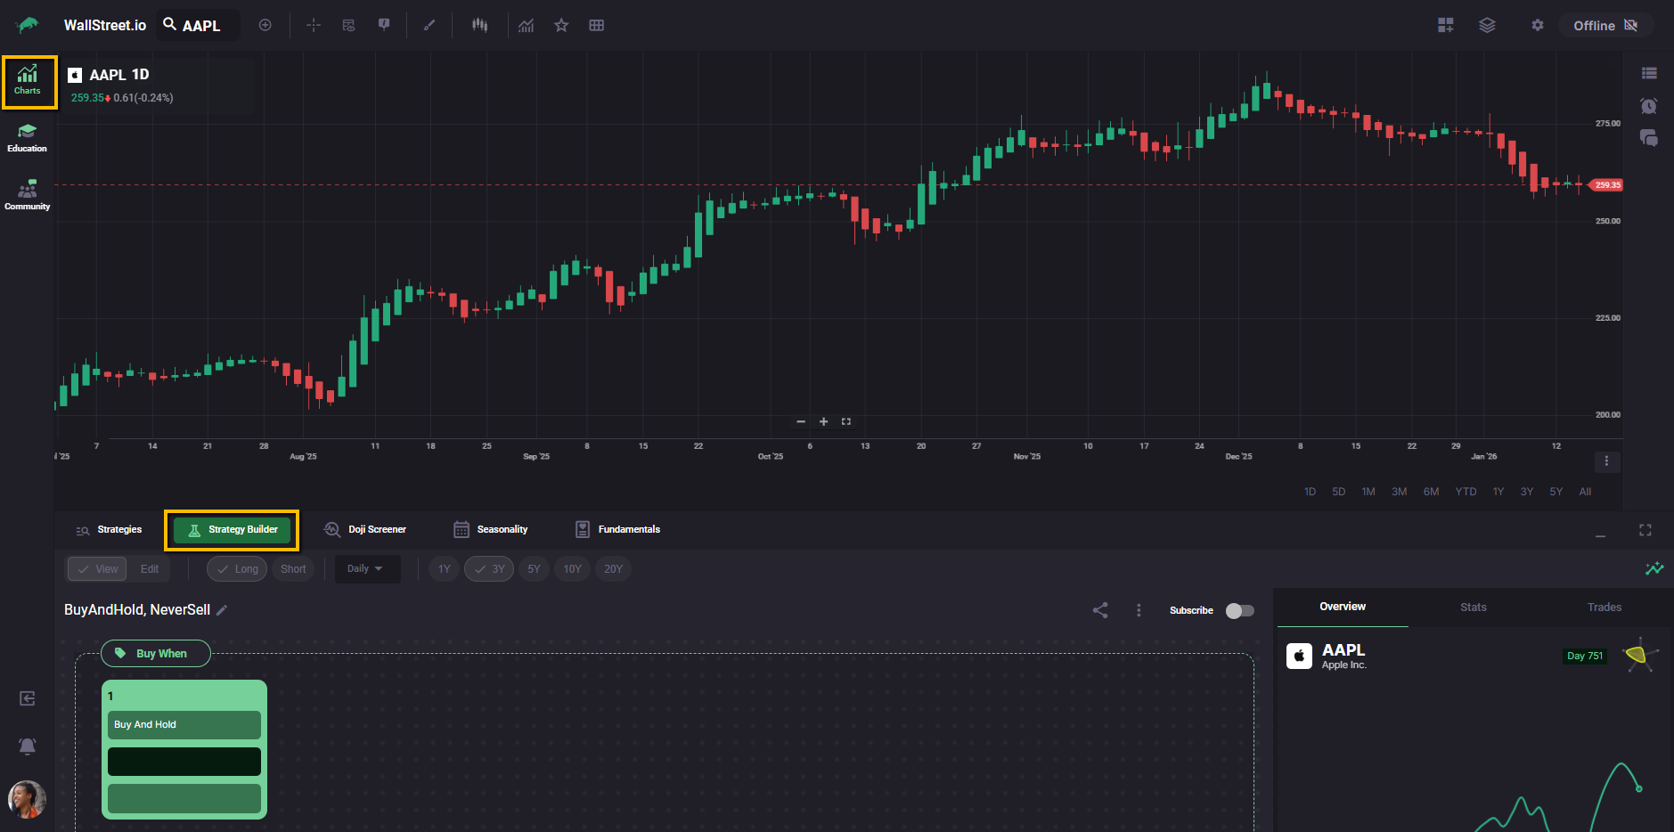Viewport: 1674px width, 832px height.
Task: Click the share strategy icon
Action: pos(1100,610)
